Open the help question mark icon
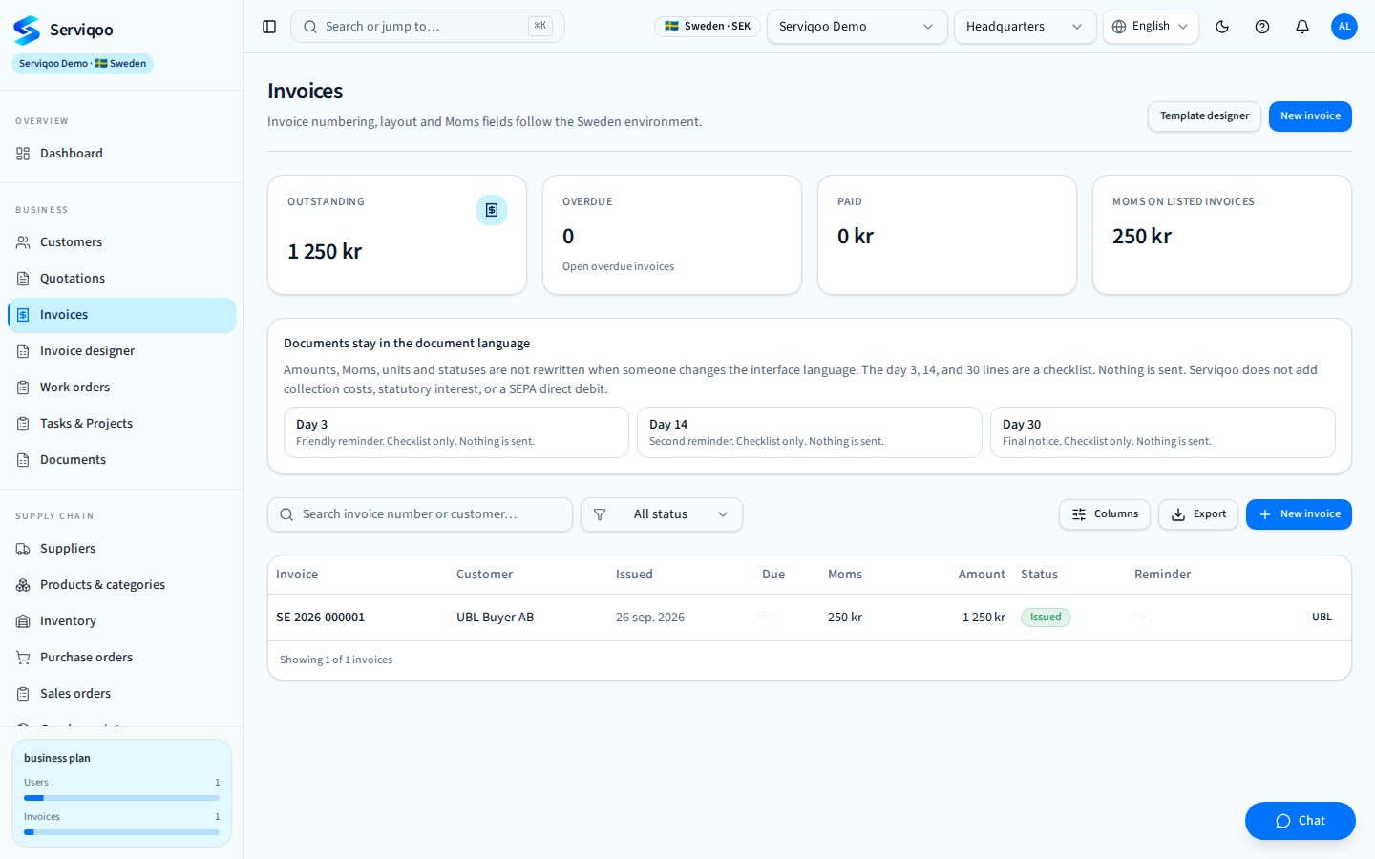The image size is (1375, 859). [x=1262, y=27]
